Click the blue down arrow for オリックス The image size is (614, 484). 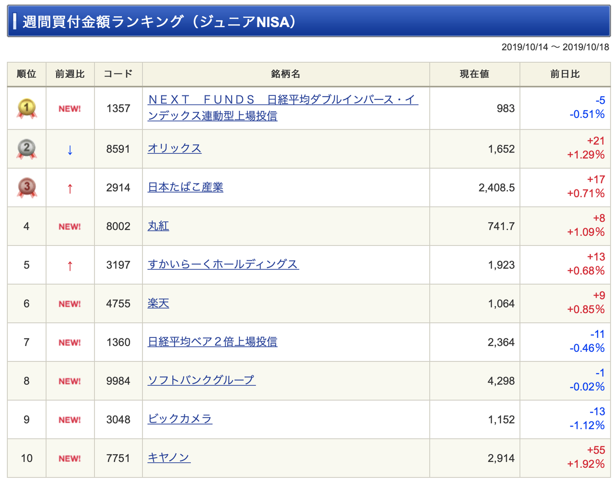70,150
